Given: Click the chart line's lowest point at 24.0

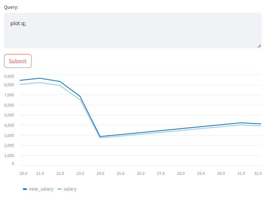Looking at the screenshot, I should (100, 137).
